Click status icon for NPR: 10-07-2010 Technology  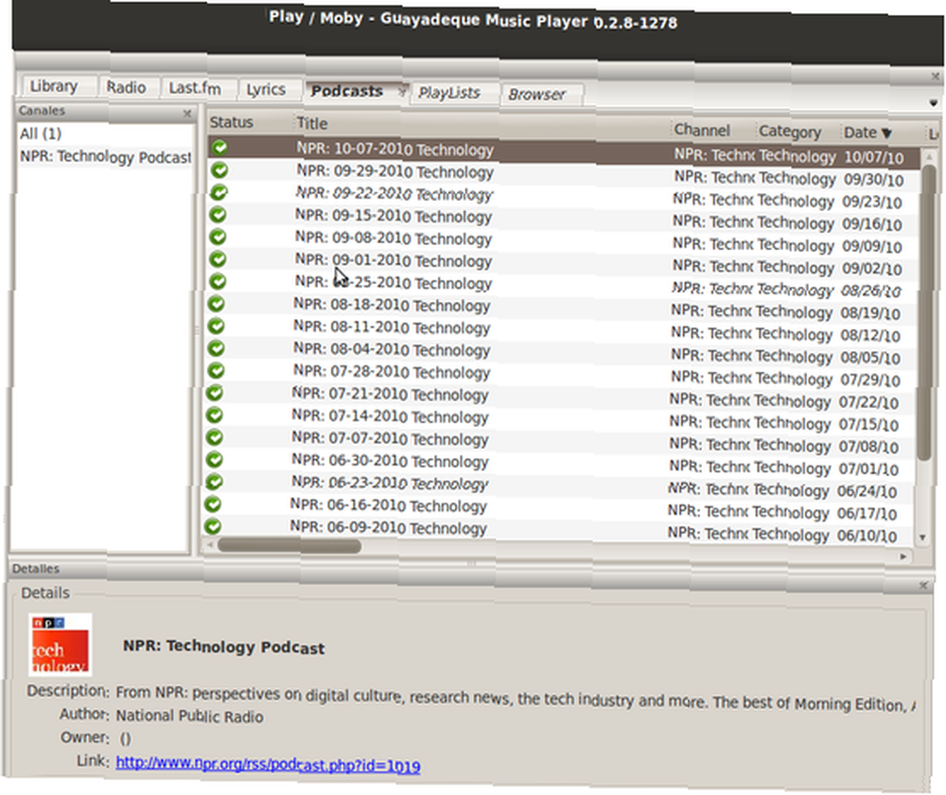(x=219, y=148)
